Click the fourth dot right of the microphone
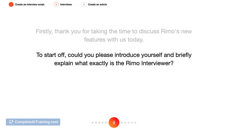The image size is (226, 129). [x=132, y=122]
